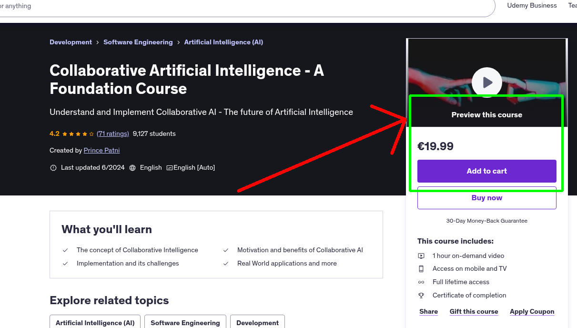
Task: Click the lifetime access infinity icon
Action: [x=421, y=282]
